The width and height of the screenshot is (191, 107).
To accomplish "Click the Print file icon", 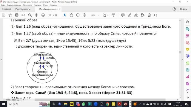I will tap(17, 15).
